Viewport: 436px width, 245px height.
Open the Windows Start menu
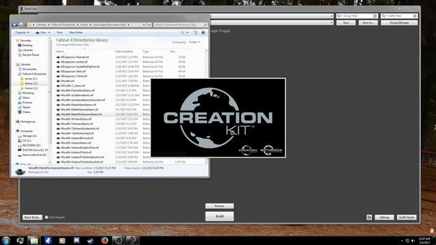click(6, 240)
